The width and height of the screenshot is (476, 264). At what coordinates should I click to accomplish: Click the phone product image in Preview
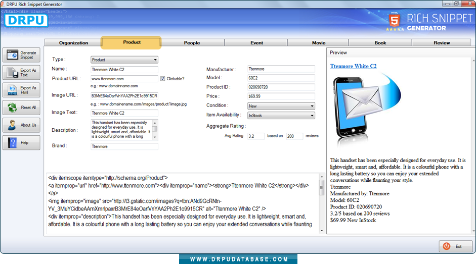[x=366, y=110]
